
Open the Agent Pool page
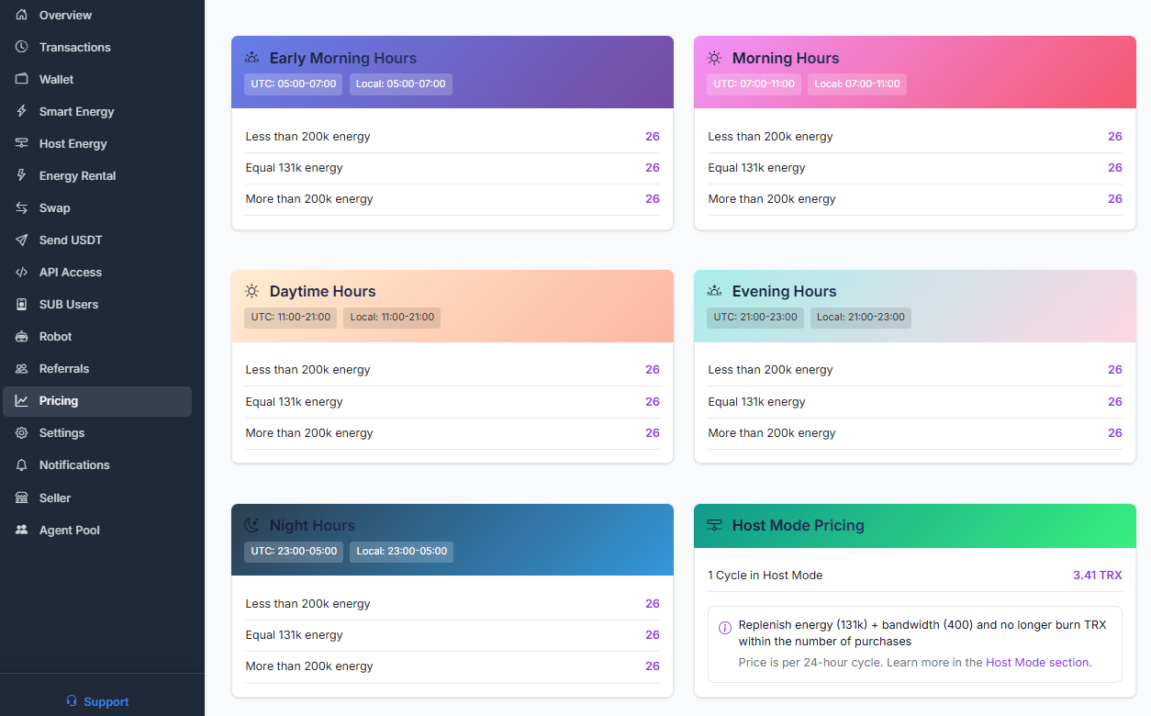tap(69, 530)
